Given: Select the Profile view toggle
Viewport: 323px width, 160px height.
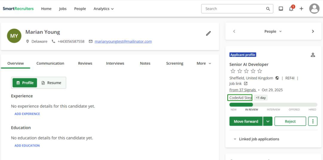Looking at the screenshot, I should pos(25,83).
